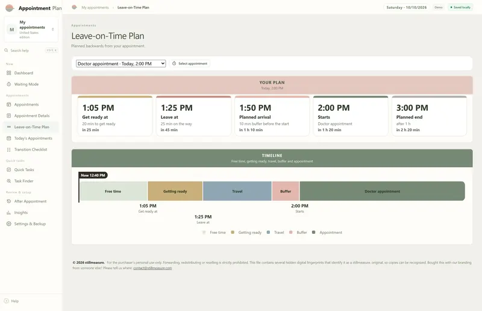Expand the My appointments account switcher

[31, 30]
